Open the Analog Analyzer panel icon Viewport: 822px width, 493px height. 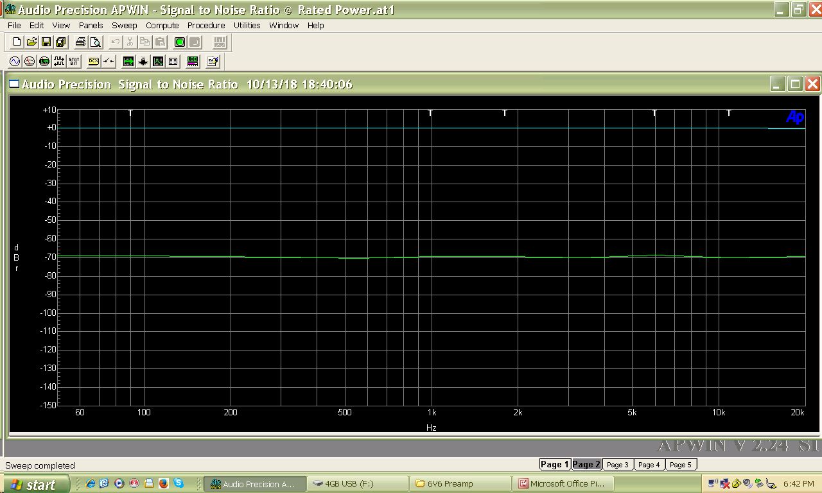(x=30, y=61)
